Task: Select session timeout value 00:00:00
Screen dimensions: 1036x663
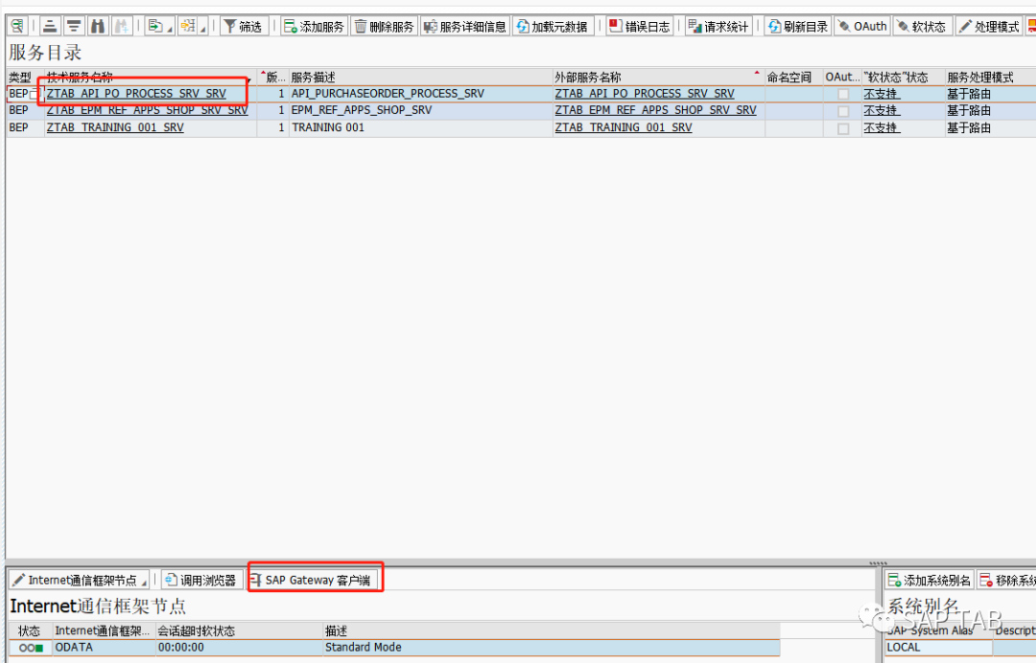Action: point(239,648)
